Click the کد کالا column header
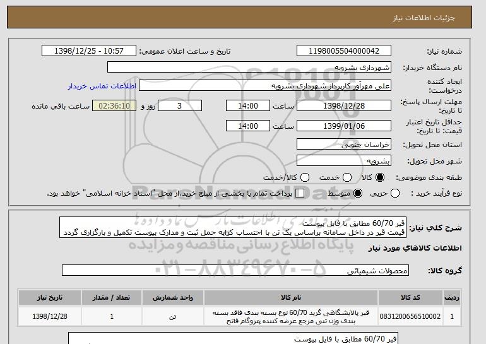Image resolution: width=486 pixels, height=344 pixels. point(410,297)
